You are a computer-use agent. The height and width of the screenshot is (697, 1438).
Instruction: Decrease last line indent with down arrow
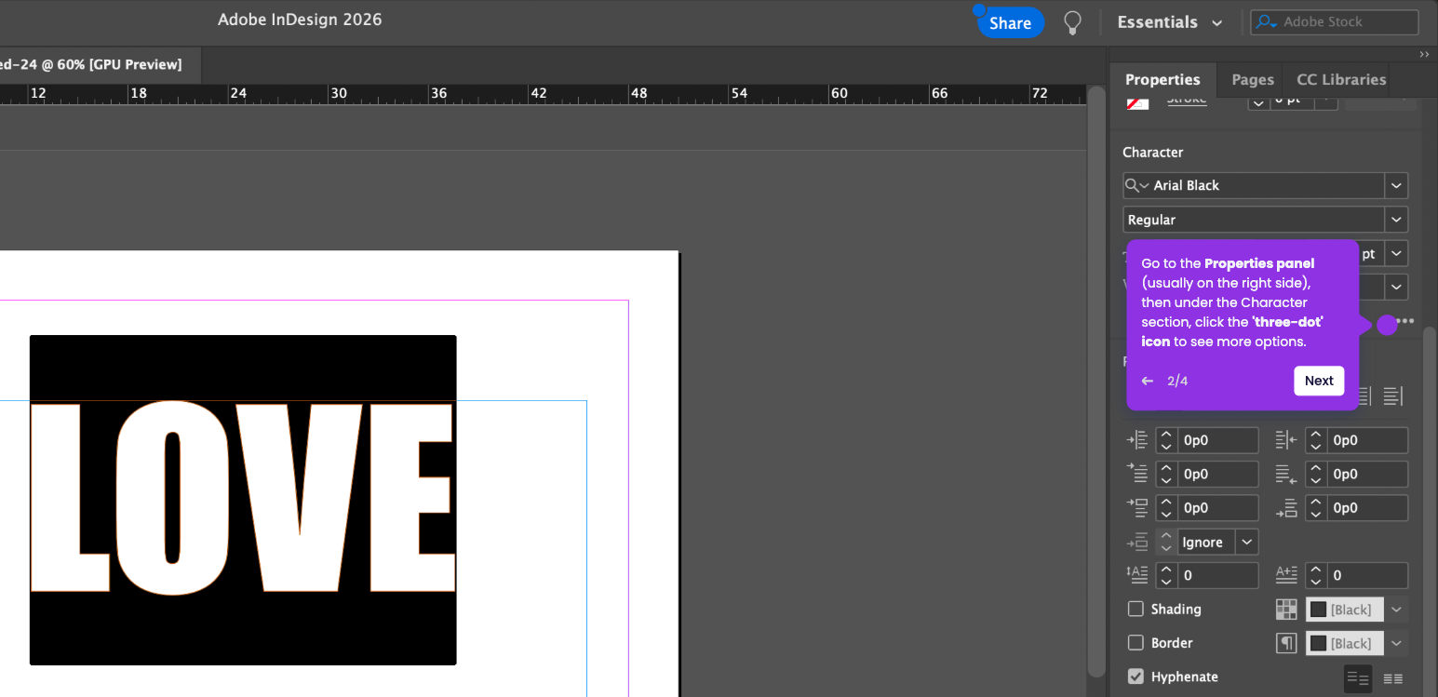(1315, 480)
